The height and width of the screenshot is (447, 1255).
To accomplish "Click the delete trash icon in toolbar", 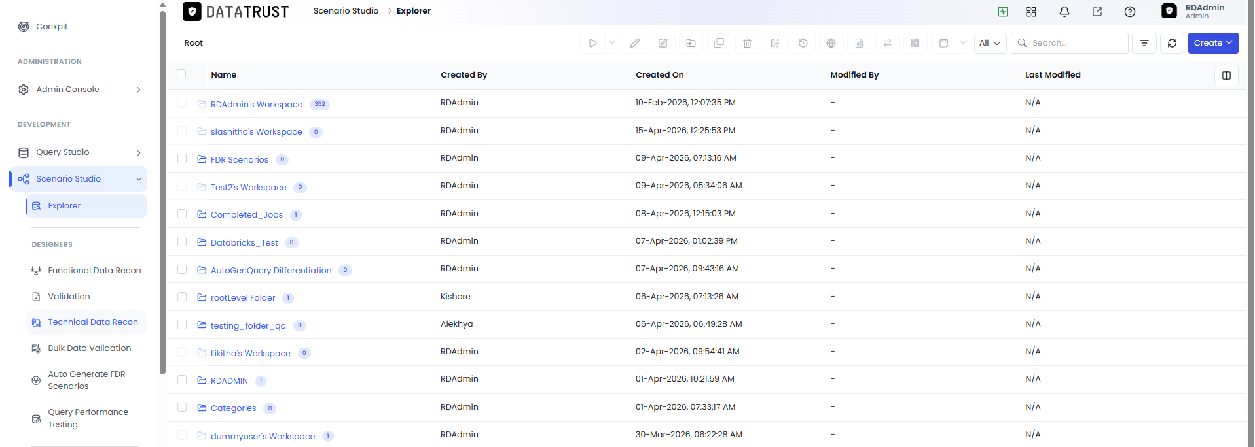I will pyautogui.click(x=747, y=43).
